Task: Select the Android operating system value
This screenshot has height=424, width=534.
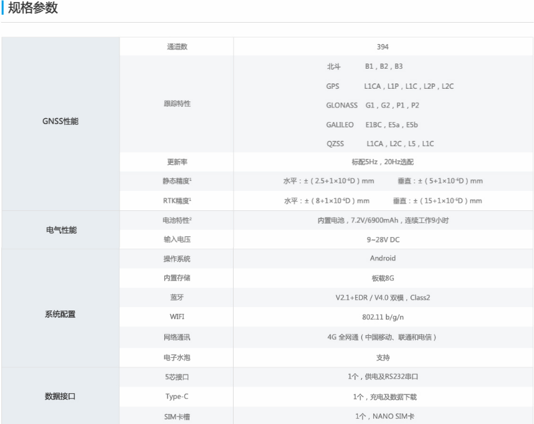Action: click(x=382, y=258)
